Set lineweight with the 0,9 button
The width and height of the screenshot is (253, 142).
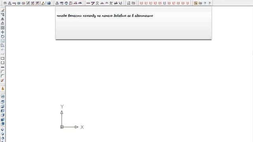(x=183, y=3)
